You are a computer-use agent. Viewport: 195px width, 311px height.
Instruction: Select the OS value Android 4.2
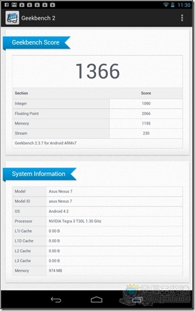coord(59,211)
